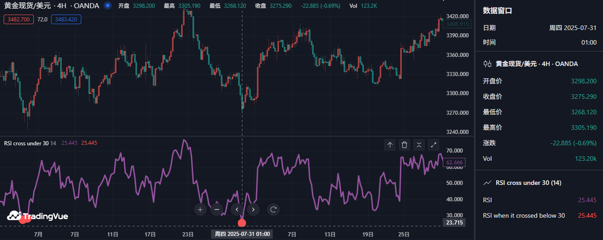Collapse the RSI indicator pane
603x240 pixels.
click(419, 145)
